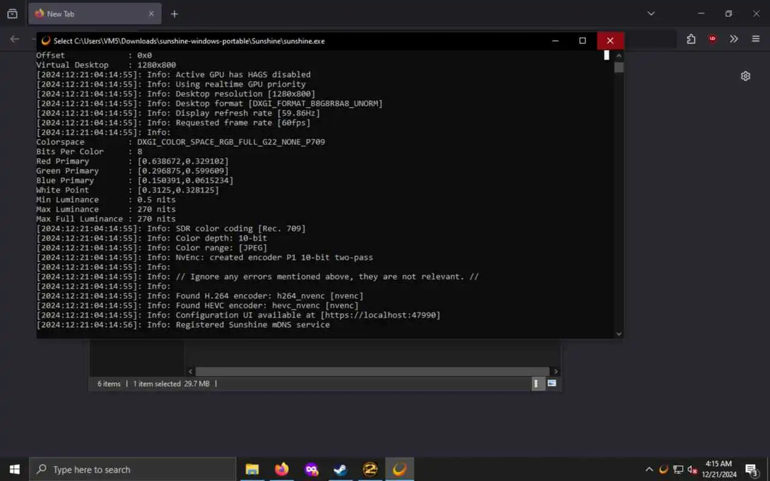Screen dimensions: 770x481
Task: Go back in Firefox
Action: click(15, 39)
